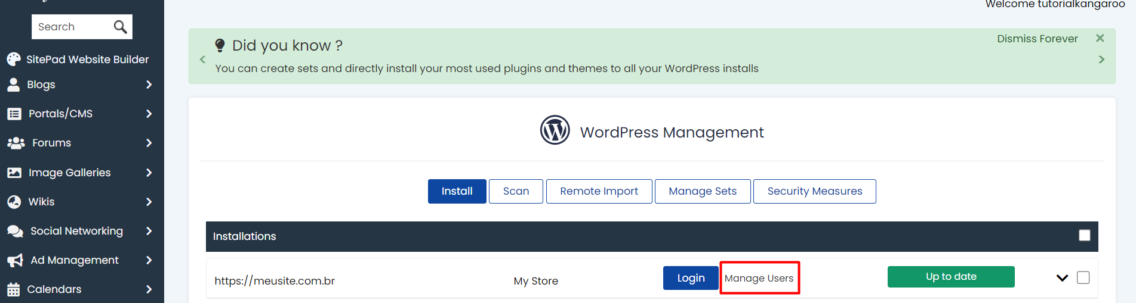The image size is (1136, 303).
Task: Click the Security Measures button
Action: pos(815,191)
